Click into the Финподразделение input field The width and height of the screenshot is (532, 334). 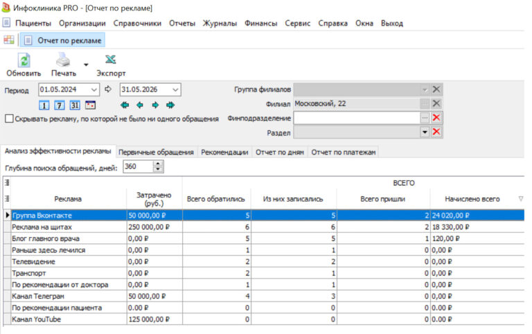[x=357, y=118]
